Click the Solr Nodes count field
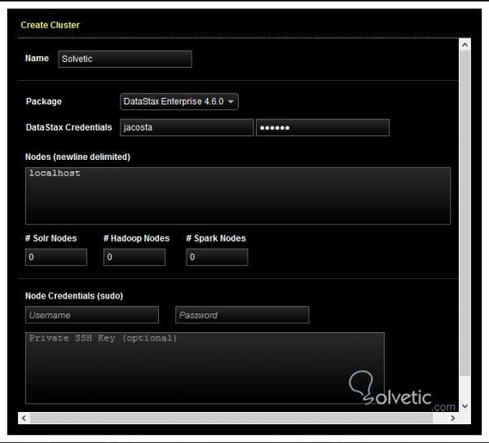 coord(56,257)
